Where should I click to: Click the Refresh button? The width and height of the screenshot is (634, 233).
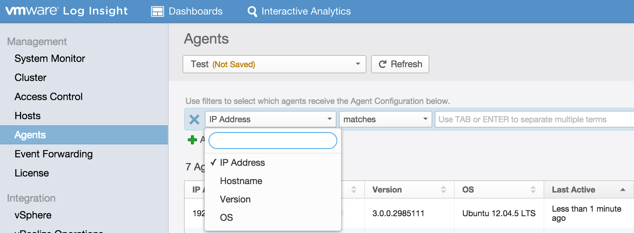pyautogui.click(x=400, y=64)
